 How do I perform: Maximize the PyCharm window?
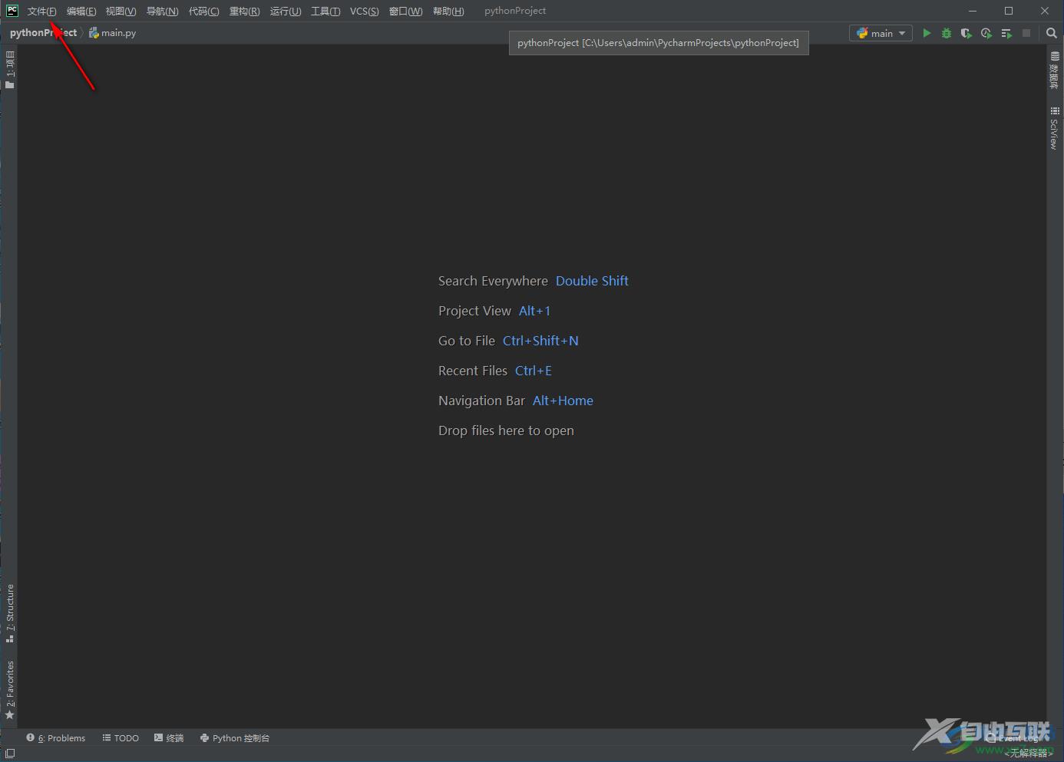tap(1009, 11)
